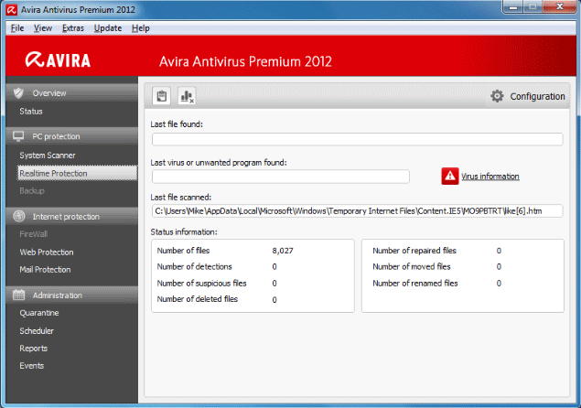The image size is (581, 408).
Task: Click the Overview shield icon
Action: 18,93
